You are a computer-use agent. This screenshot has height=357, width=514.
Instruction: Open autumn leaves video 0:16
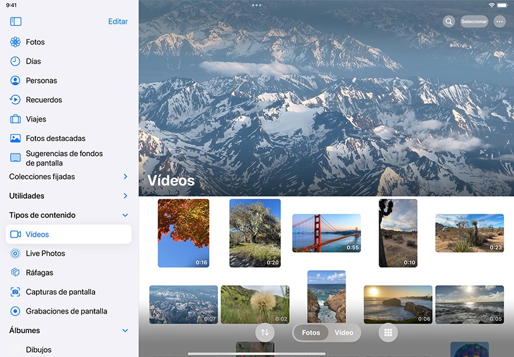coord(183,233)
